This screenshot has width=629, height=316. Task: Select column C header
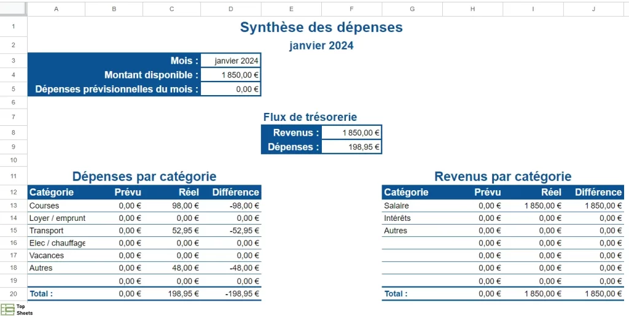tap(172, 9)
